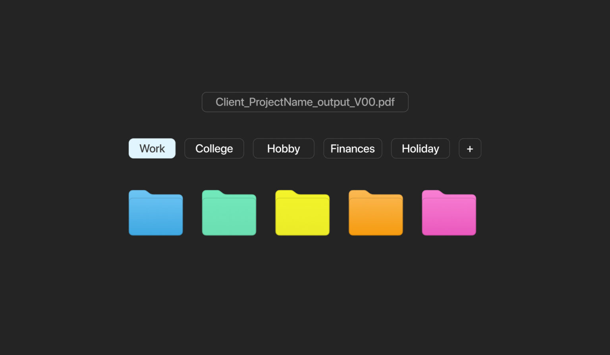
Task: Select the pink folder
Action: [x=449, y=213]
